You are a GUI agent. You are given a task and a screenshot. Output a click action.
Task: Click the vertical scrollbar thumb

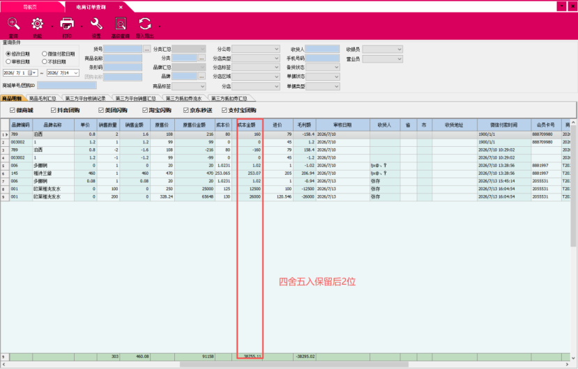point(573,187)
